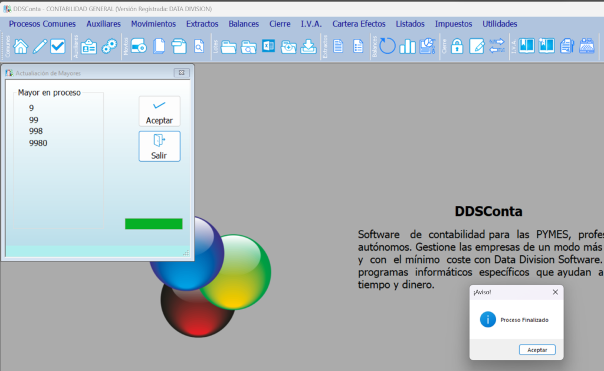Open the Impuestos menu
The image size is (604, 371).
[x=454, y=24]
